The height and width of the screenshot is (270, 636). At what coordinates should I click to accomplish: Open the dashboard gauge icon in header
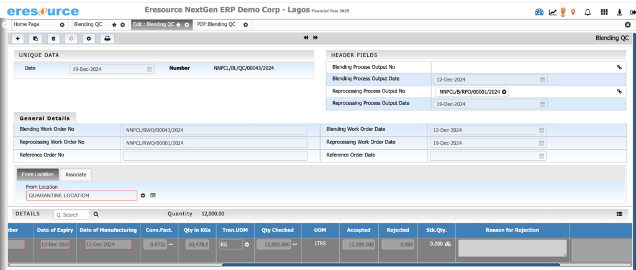539,12
